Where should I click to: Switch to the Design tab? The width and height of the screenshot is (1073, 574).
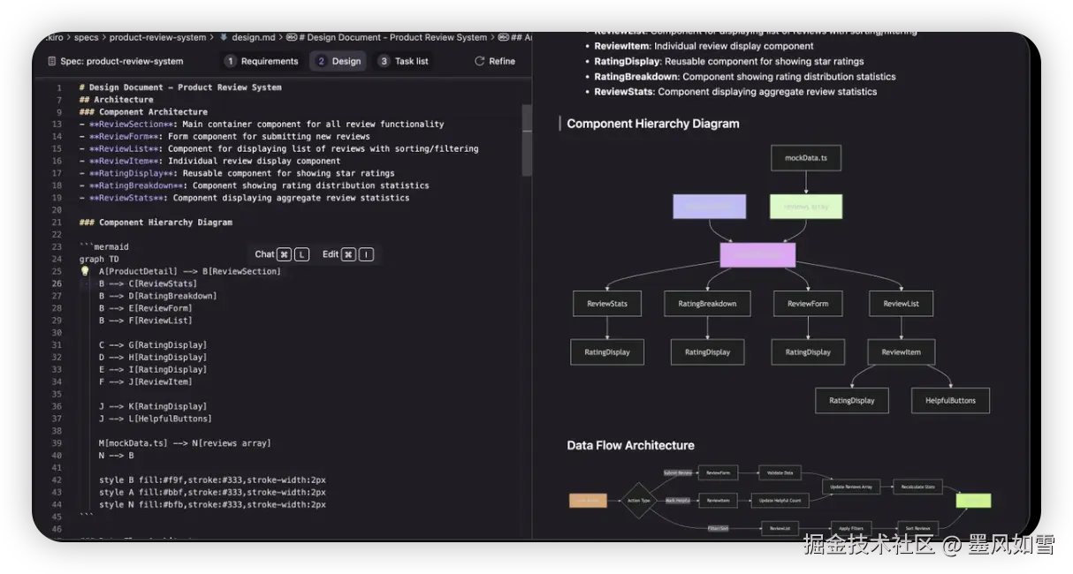338,61
